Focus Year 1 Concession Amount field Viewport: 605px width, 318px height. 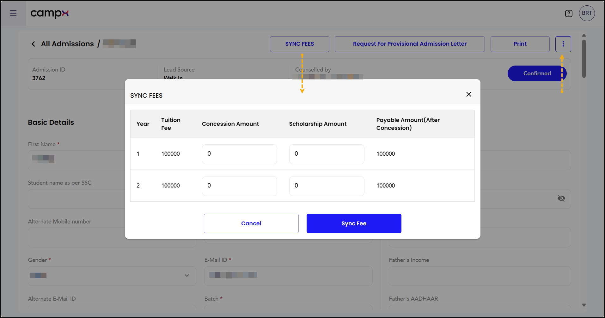click(239, 154)
